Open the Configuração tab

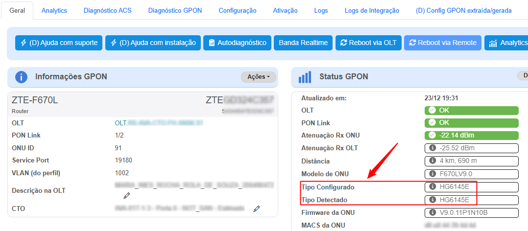[x=238, y=10]
